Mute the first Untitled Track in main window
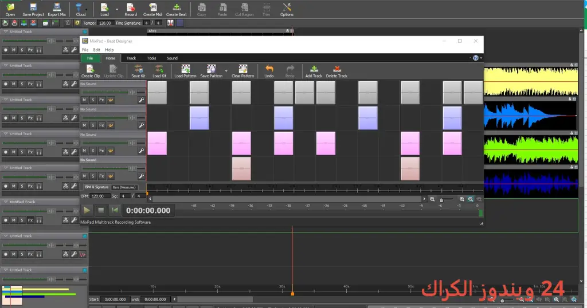 tap(14, 50)
